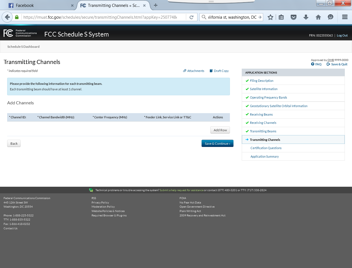Go to browser home page icon

(x=318, y=17)
